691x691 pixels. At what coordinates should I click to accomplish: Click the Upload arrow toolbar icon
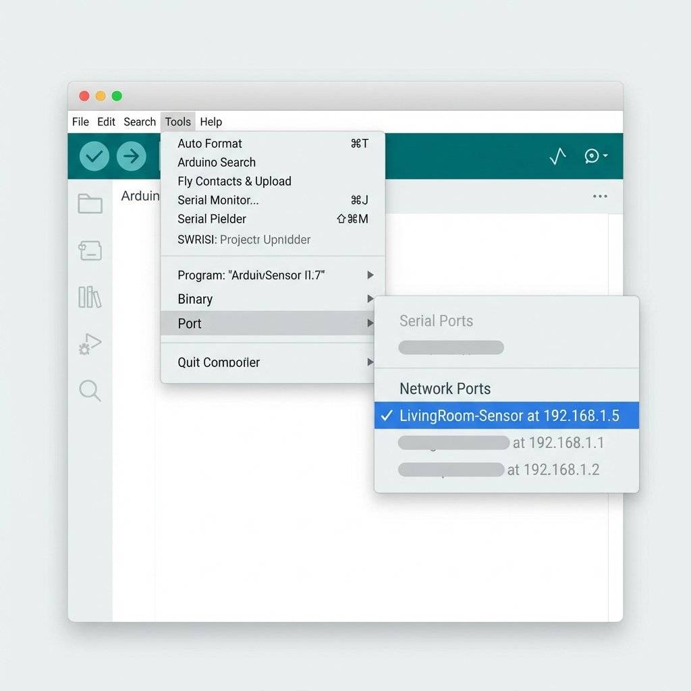132,156
